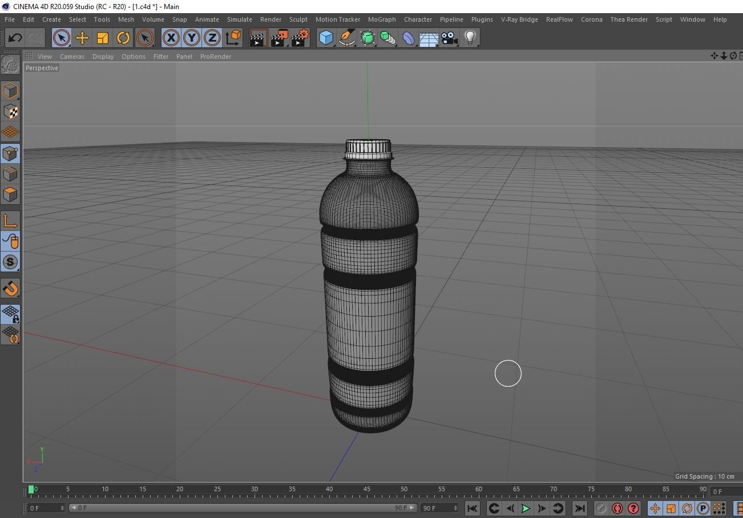Click the 90 F end frame stepper arrows
This screenshot has width=743, height=518.
[x=455, y=508]
